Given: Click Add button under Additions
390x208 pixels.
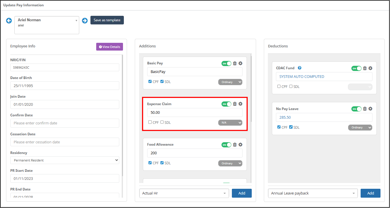Looking at the screenshot, I should pos(242,193).
